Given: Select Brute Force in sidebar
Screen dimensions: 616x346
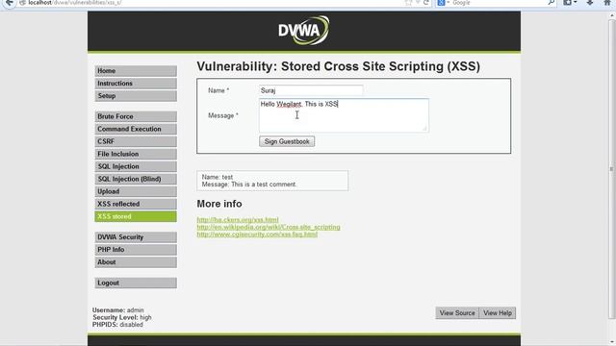Looking at the screenshot, I should 136,116.
